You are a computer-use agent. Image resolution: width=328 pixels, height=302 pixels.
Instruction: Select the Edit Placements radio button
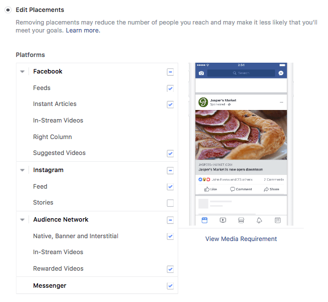[8, 10]
